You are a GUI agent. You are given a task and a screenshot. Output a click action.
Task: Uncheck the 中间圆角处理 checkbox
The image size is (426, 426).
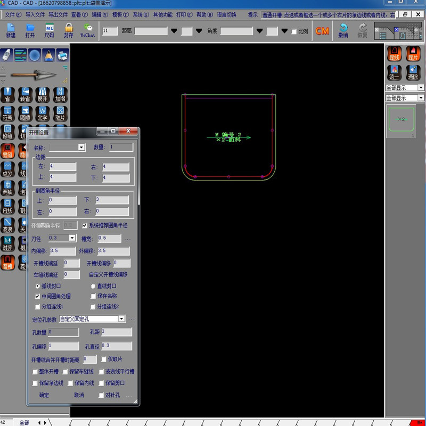coord(37,296)
